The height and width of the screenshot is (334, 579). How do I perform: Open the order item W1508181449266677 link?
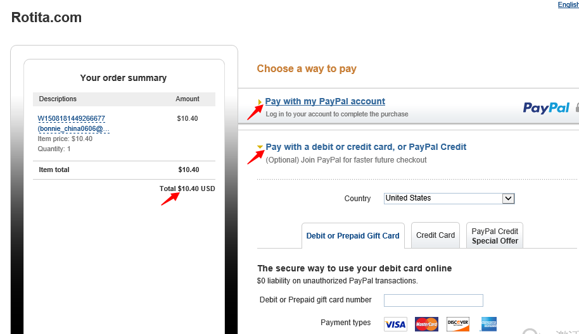click(72, 118)
